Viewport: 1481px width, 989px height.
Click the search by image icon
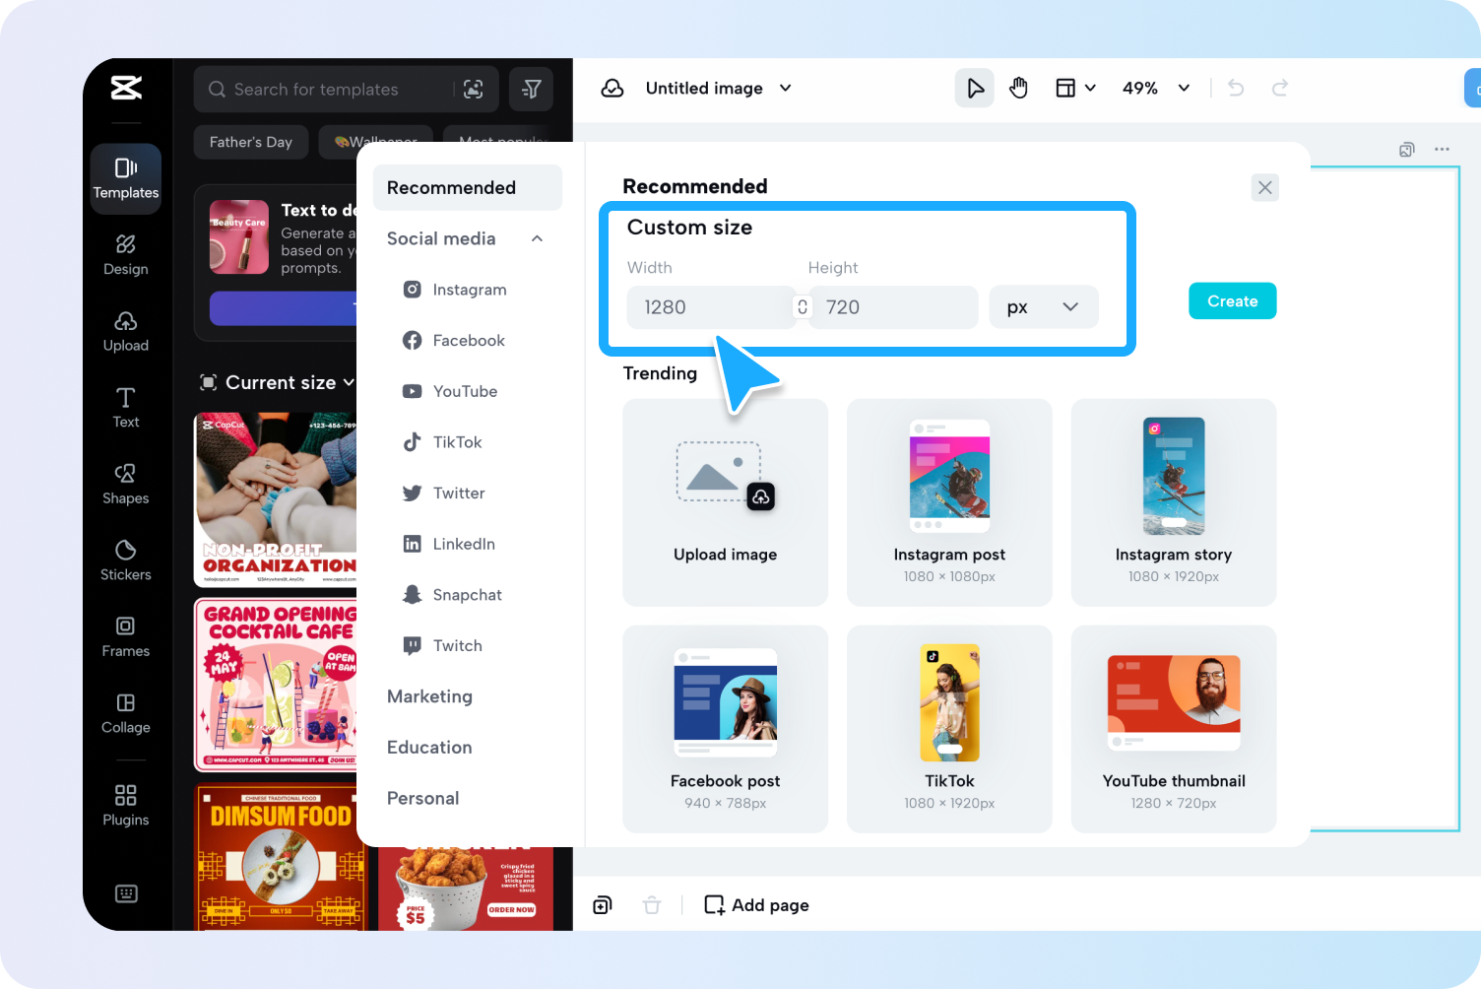[x=473, y=89]
